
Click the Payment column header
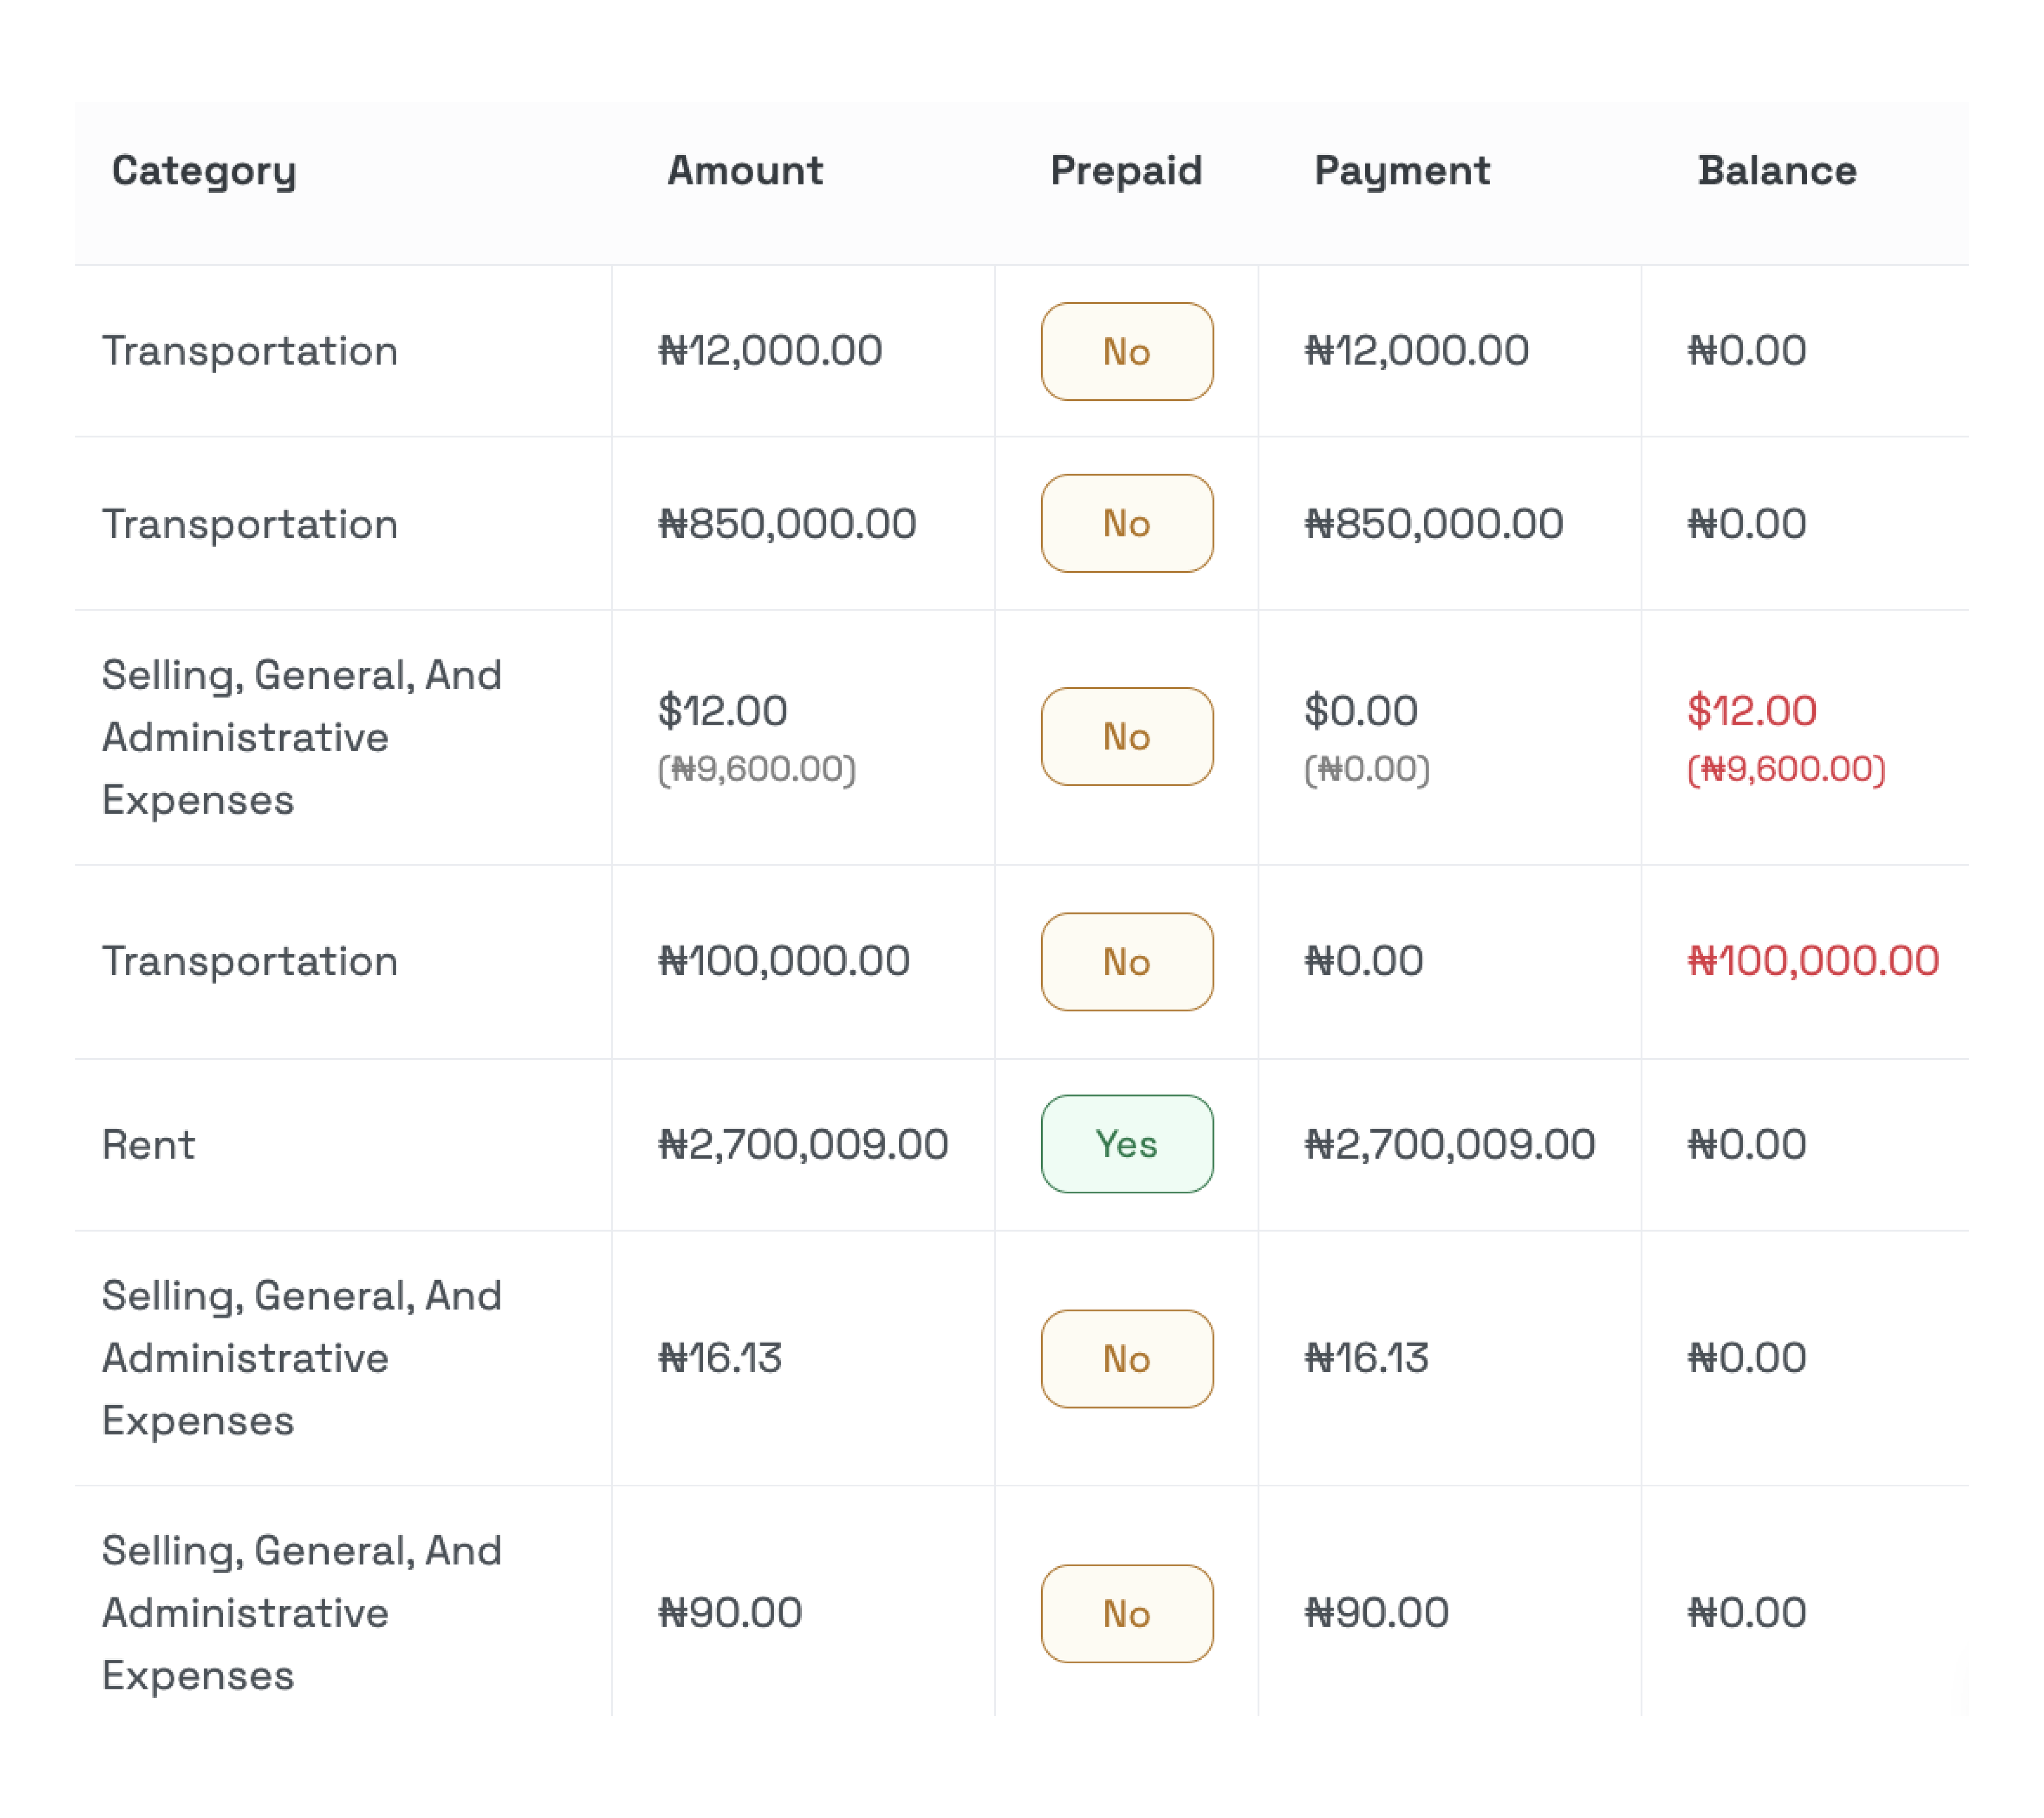[1402, 171]
